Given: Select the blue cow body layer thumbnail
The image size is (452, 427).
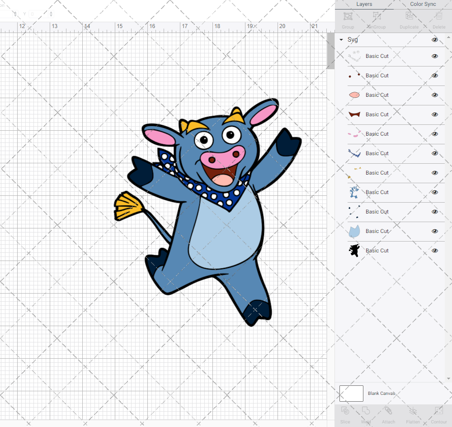Looking at the screenshot, I should tap(354, 192).
